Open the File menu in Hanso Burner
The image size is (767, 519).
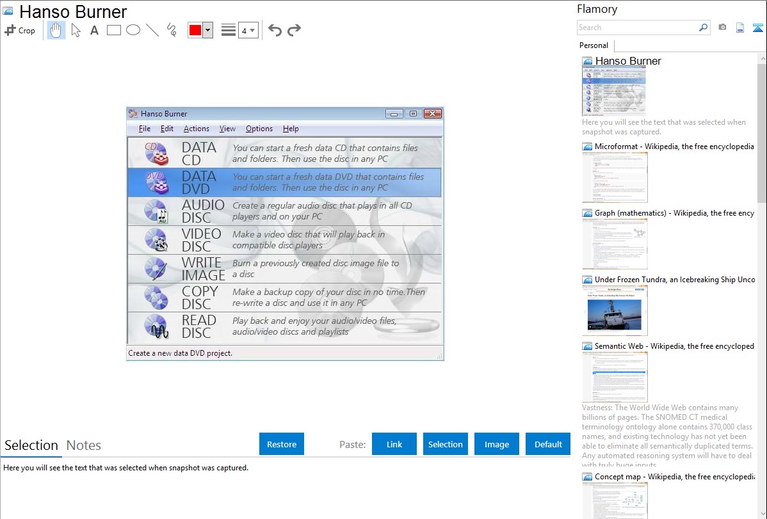pos(144,129)
